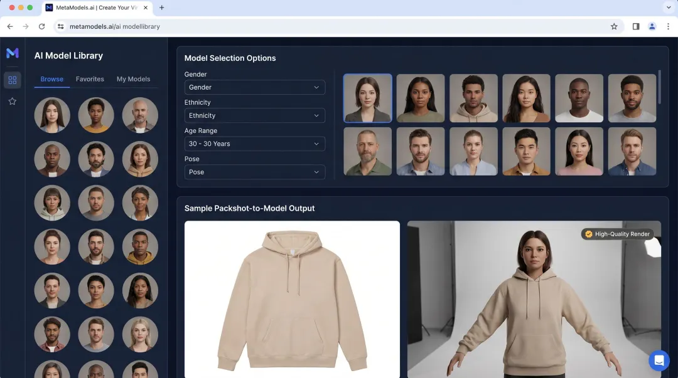678x378 pixels.
Task: Select the woman in brown top thumbnail, top row
Action: tap(526, 98)
